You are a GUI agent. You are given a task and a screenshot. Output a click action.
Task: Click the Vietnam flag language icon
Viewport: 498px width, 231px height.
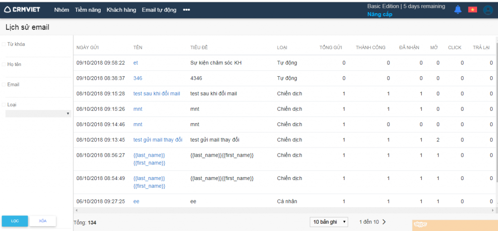pos(472,10)
